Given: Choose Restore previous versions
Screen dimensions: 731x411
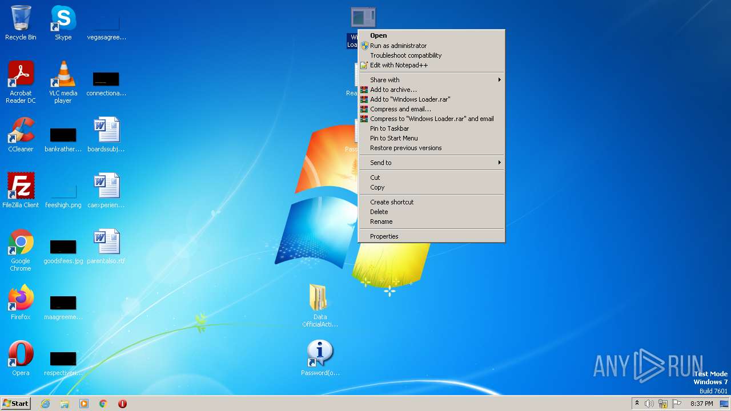Looking at the screenshot, I should coord(431,148).
